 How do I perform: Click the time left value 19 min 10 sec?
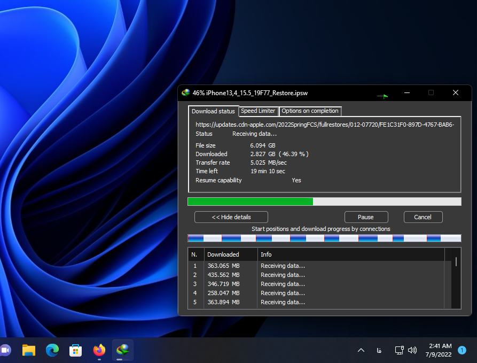click(x=268, y=171)
